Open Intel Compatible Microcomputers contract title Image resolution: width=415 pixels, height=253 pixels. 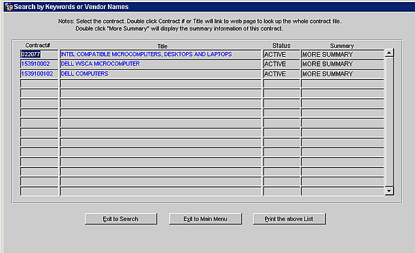[160, 54]
